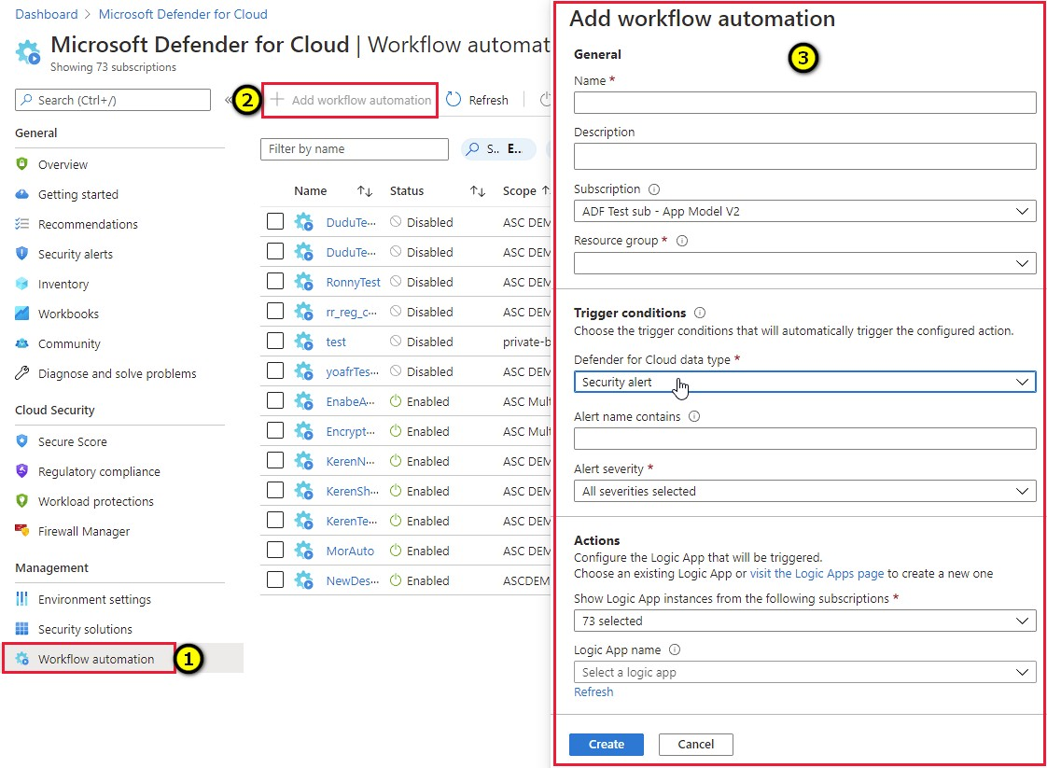Click the Create button
Viewport: 1047px width, 768px height.
[607, 744]
